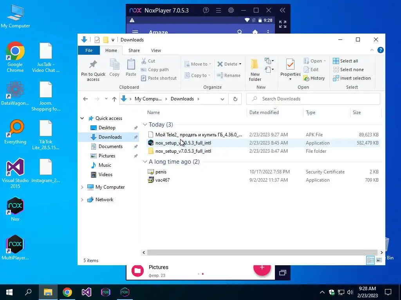401x300 pixels.
Task: Click NoxPlayer help question icon
Action: point(206,10)
